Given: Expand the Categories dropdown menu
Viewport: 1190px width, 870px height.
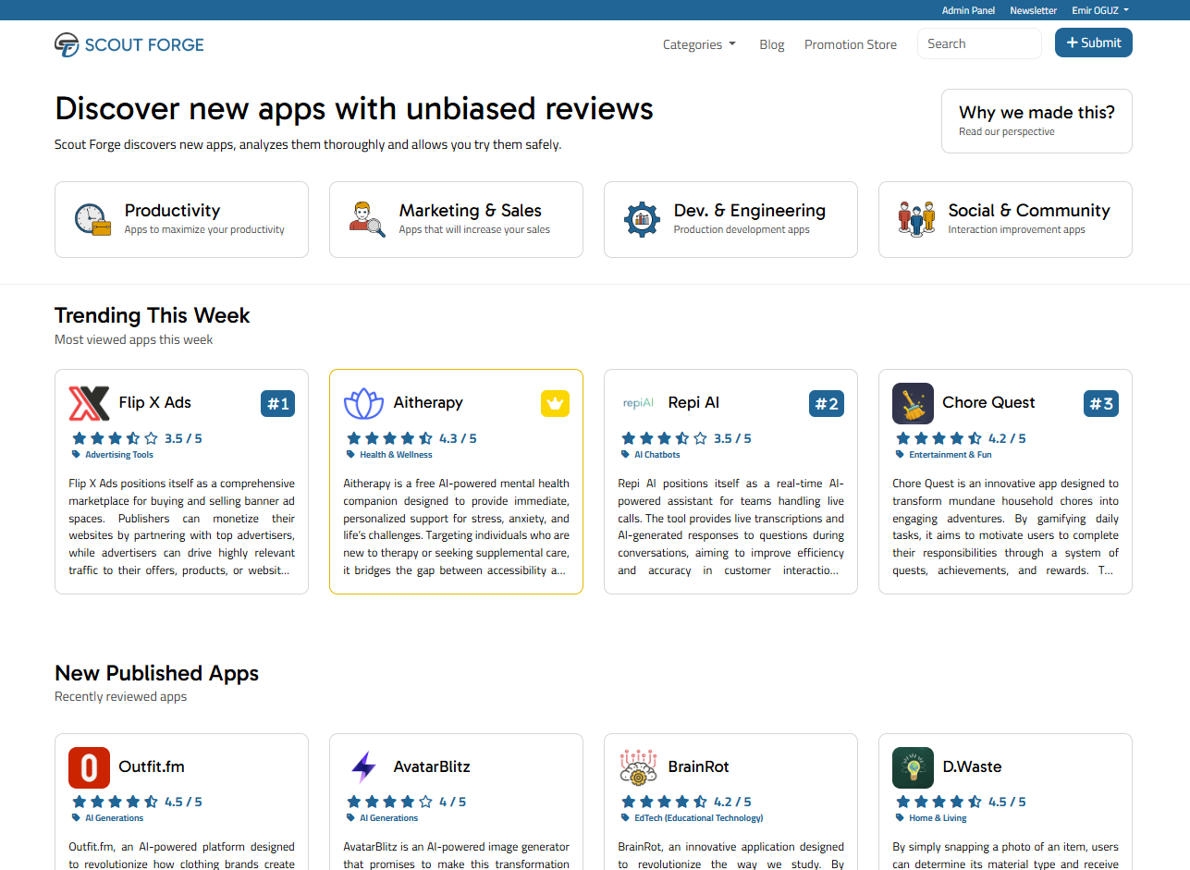Looking at the screenshot, I should 699,44.
